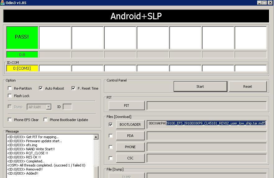Click the PIT file path field
The image size is (274, 178).
207,105
